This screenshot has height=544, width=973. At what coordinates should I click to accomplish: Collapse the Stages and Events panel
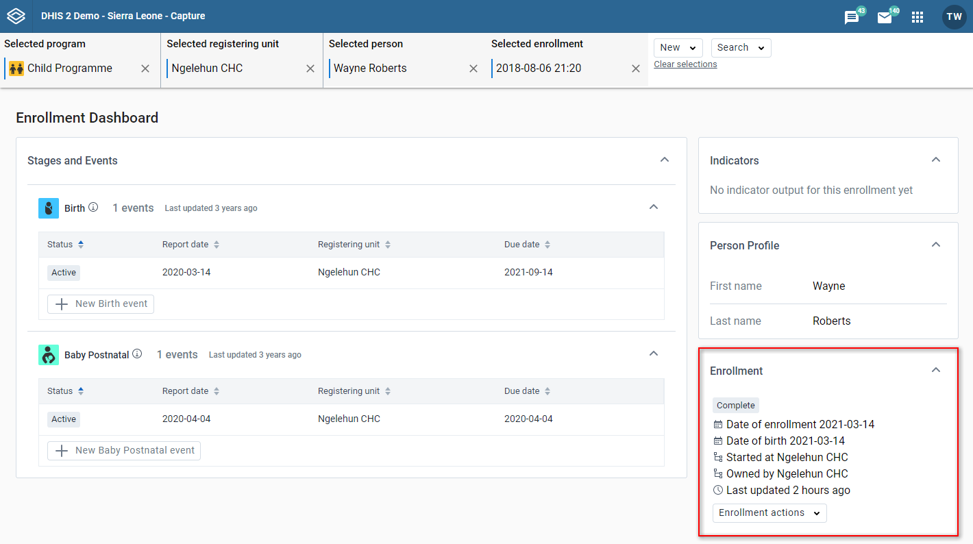[664, 160]
